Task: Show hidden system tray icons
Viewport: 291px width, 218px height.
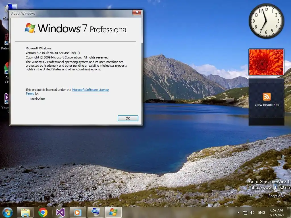Action: [238, 213]
